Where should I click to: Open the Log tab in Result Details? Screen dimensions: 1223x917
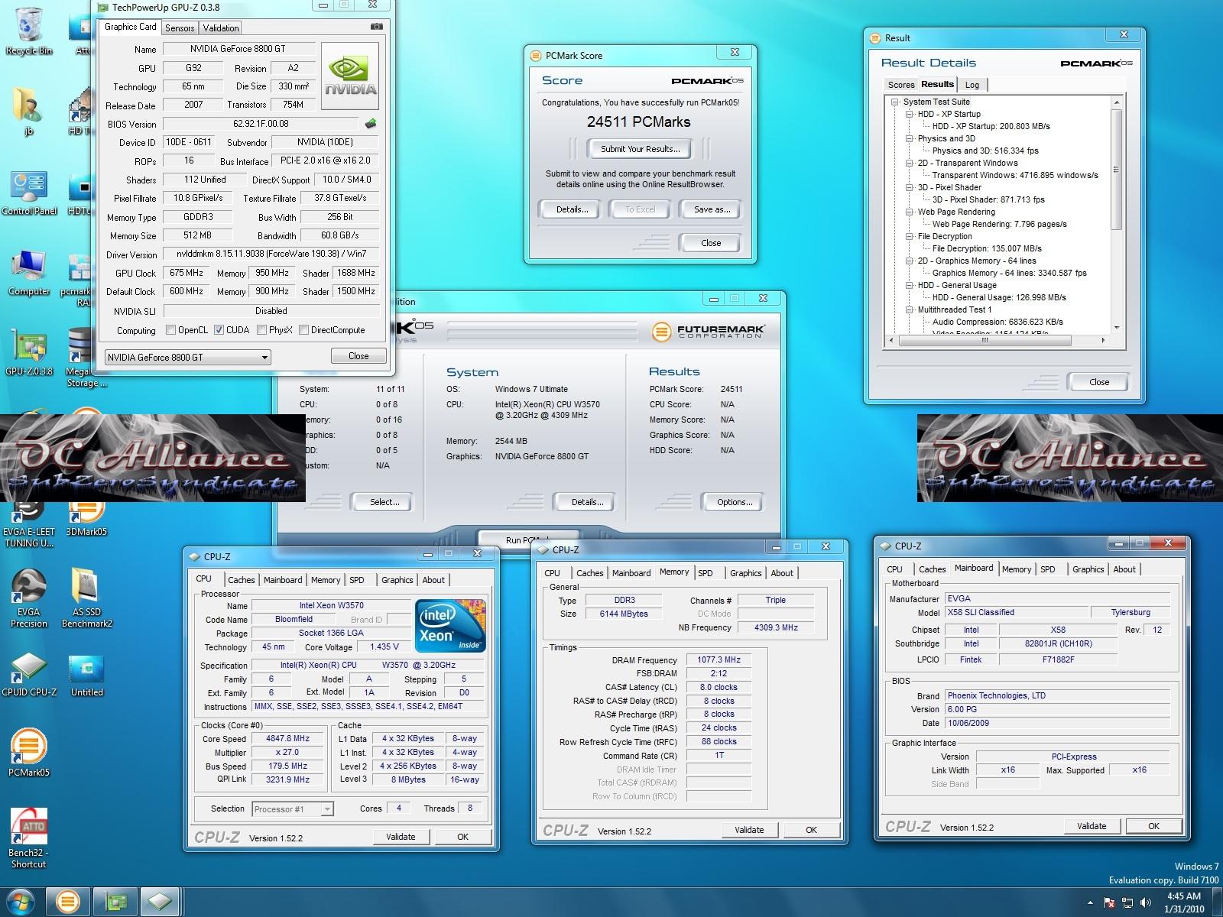tap(972, 85)
